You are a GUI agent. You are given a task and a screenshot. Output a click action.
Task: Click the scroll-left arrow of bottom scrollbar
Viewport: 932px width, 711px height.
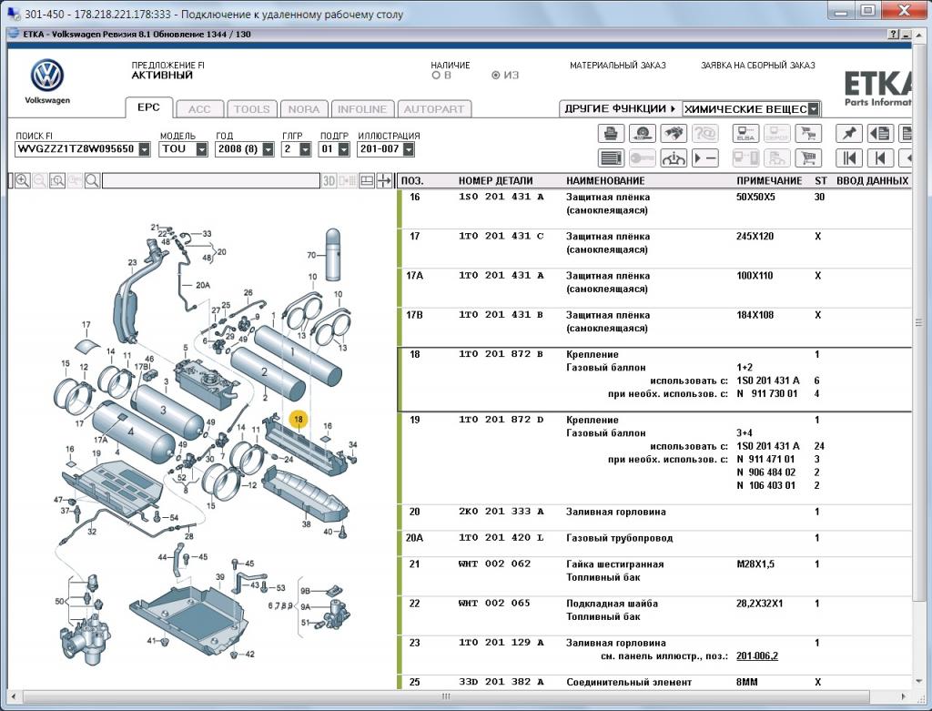pyautogui.click(x=13, y=696)
